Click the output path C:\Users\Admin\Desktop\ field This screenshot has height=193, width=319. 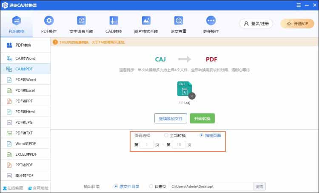point(211,186)
